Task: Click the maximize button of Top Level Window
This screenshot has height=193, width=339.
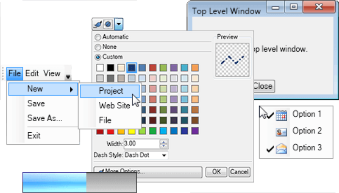Action: [x=293, y=7]
